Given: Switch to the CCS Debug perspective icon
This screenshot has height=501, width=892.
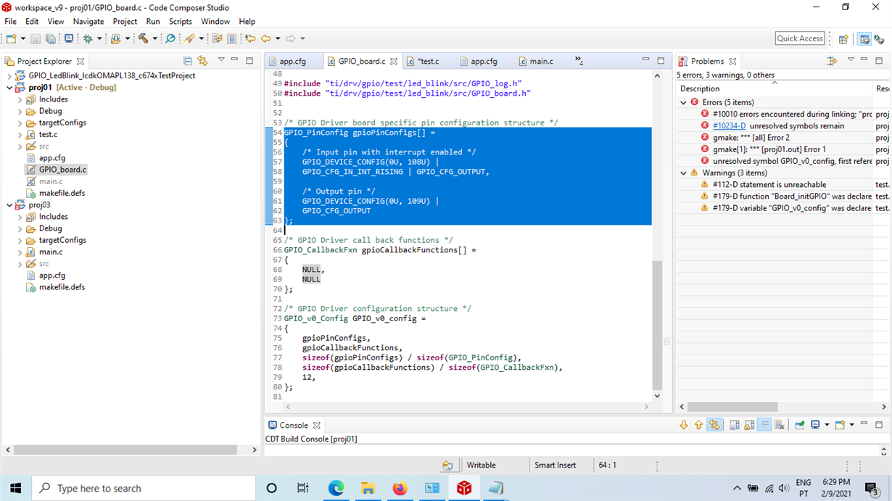Looking at the screenshot, I should 879,39.
